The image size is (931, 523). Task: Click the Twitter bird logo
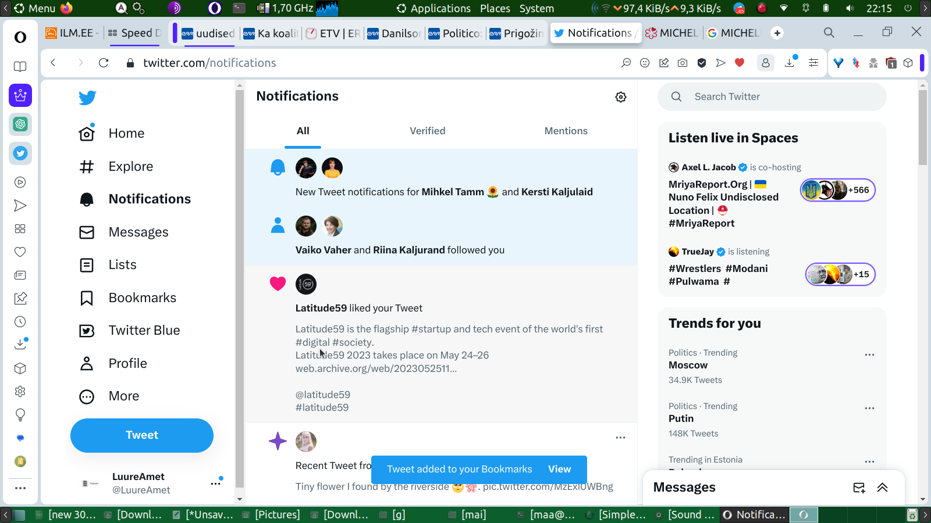[87, 98]
